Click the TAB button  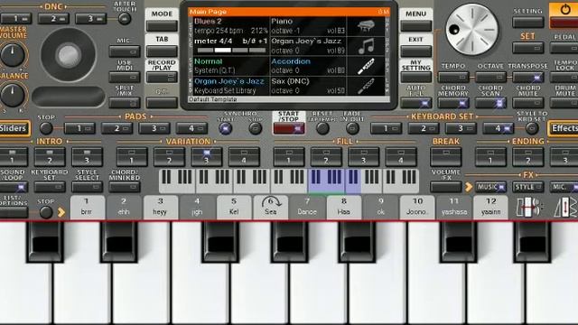pos(162,51)
